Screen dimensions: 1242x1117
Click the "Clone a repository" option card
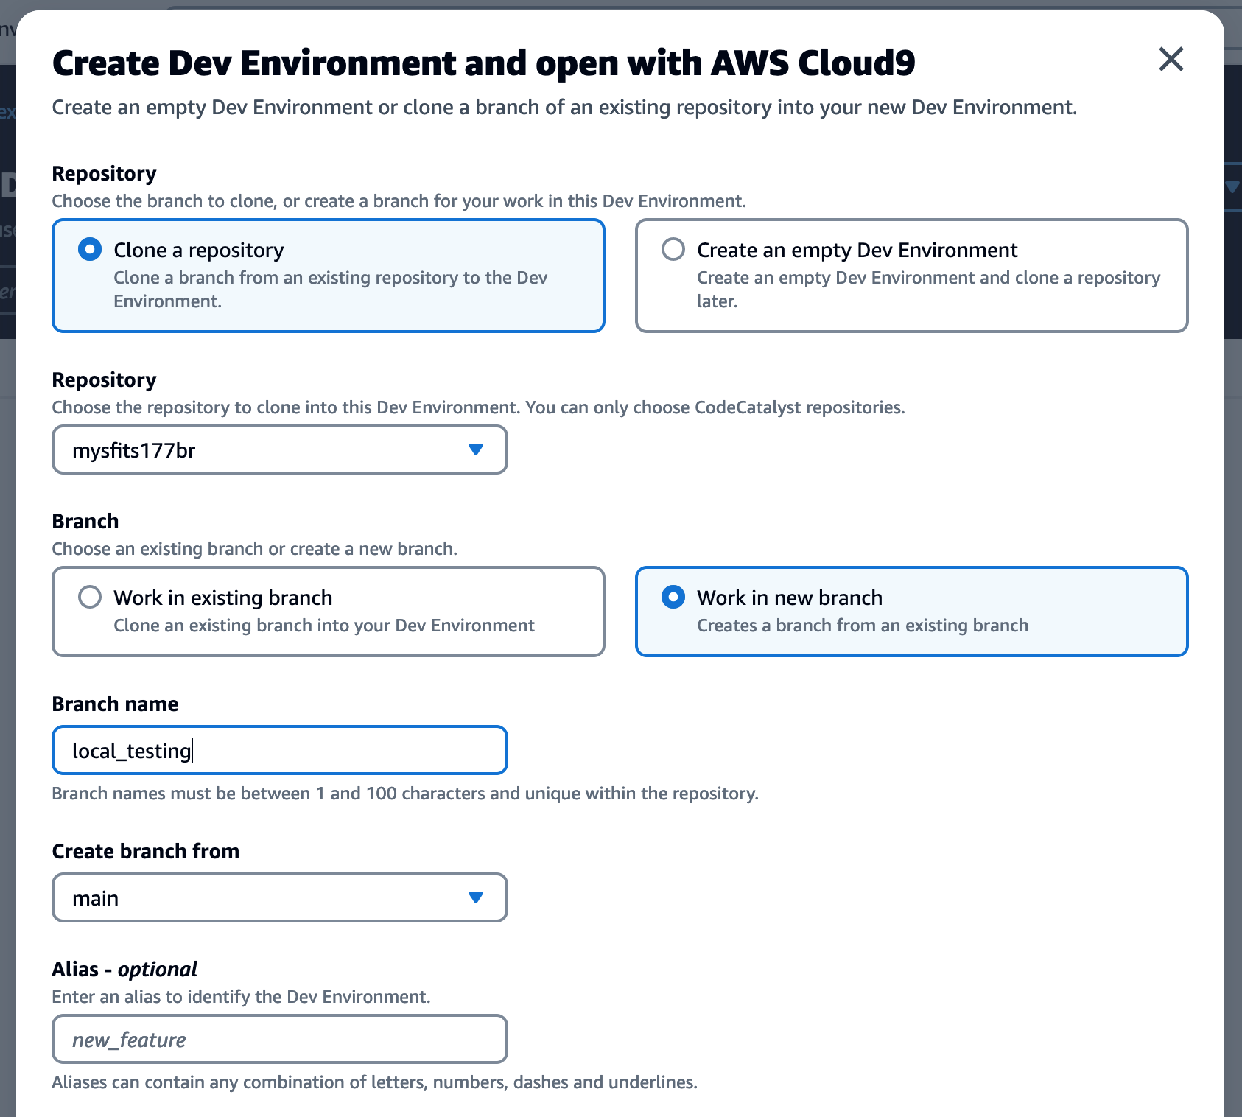point(328,275)
